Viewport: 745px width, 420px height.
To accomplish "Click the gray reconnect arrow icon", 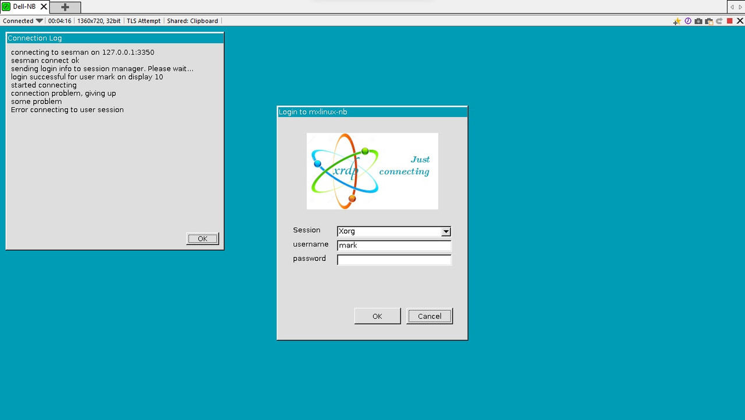I will 719,21.
